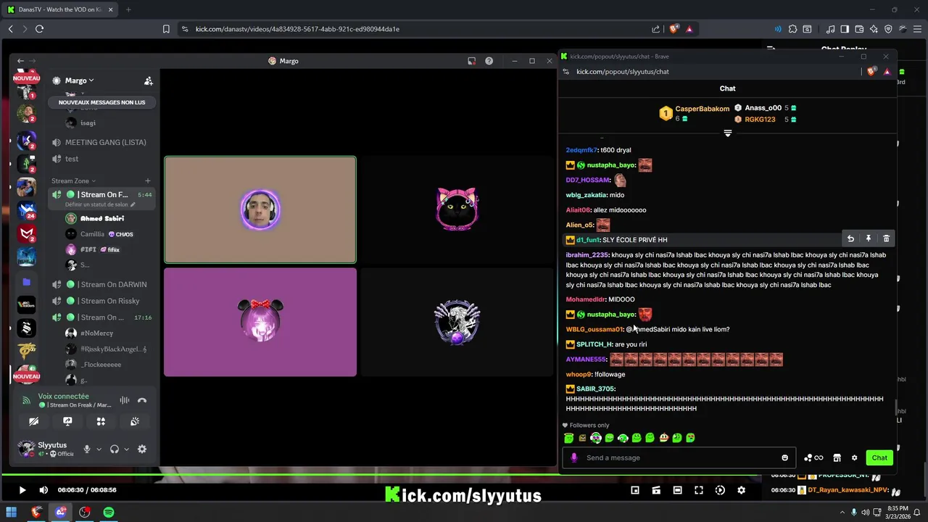Click Nouveaux messages non lus banner
928x522 pixels.
point(101,102)
